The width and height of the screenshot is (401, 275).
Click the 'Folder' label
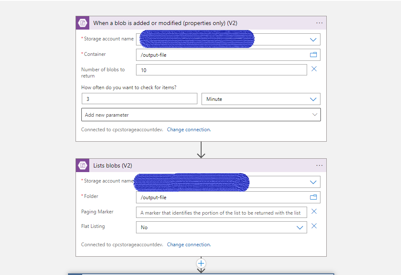[91, 196]
